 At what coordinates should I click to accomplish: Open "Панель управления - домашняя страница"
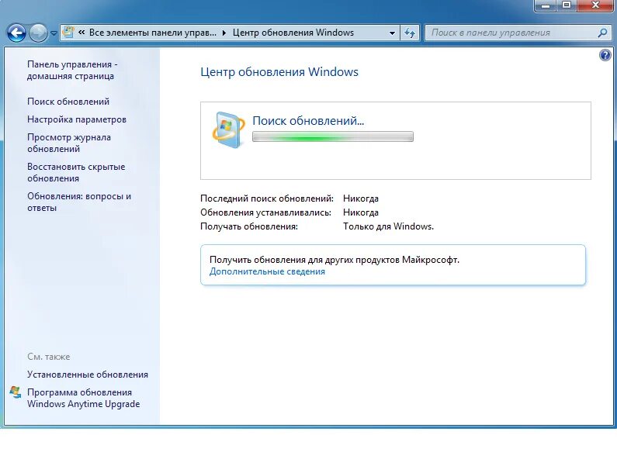click(72, 70)
